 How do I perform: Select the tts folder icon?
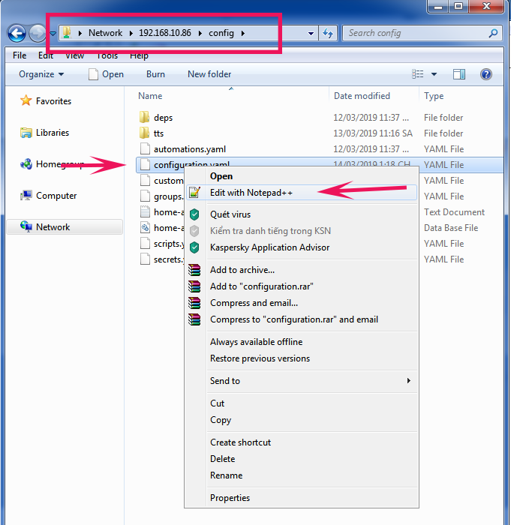coord(146,133)
